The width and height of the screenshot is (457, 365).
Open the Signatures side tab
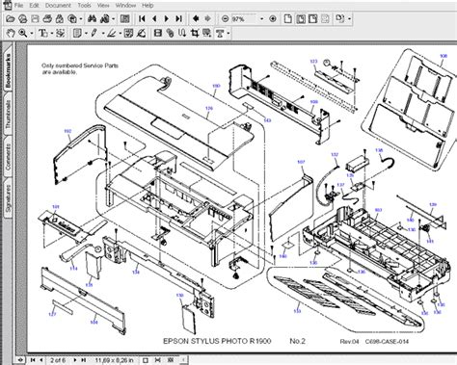click(8, 198)
